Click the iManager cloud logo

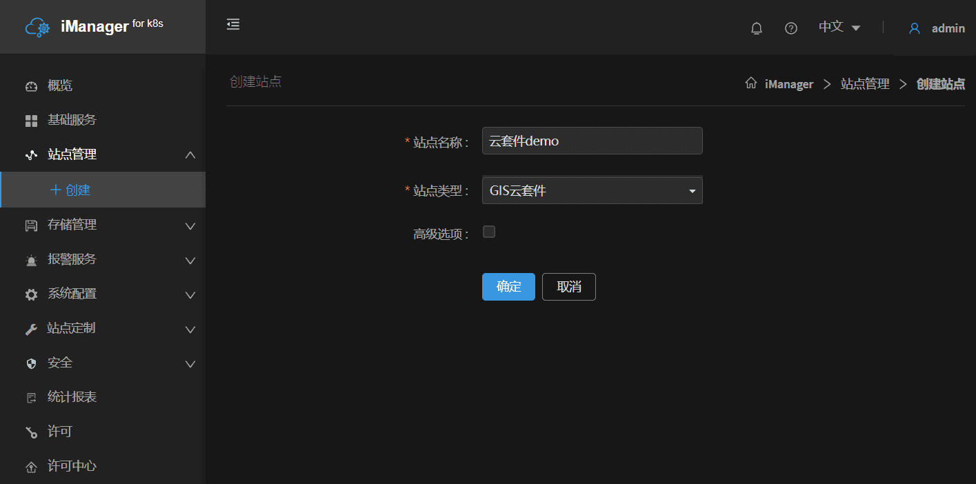tap(37, 28)
